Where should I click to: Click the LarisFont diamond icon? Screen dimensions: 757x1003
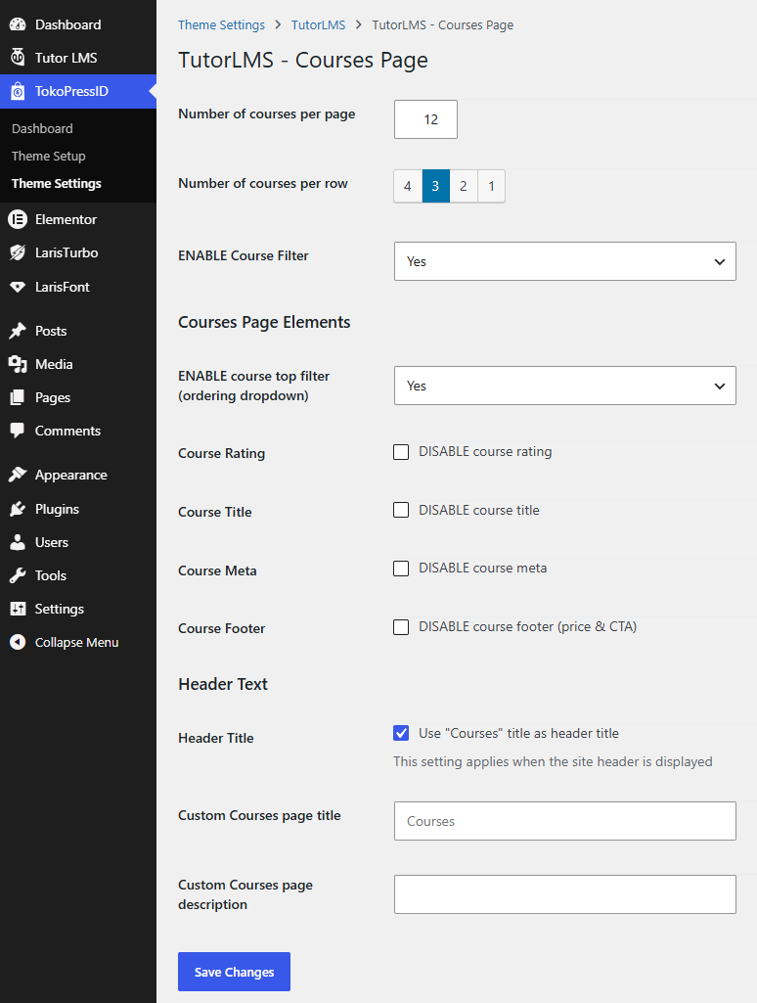(x=18, y=287)
